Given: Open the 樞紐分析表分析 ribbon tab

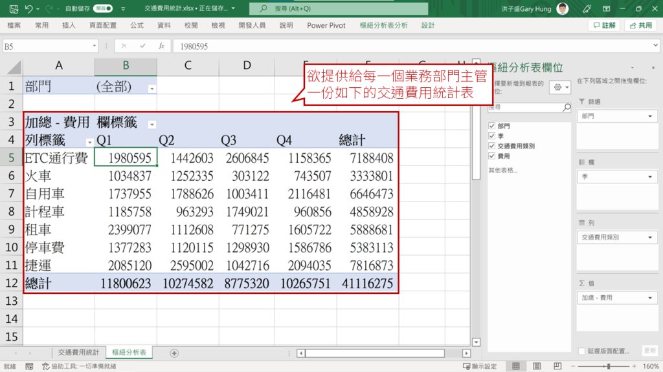Looking at the screenshot, I should point(383,25).
